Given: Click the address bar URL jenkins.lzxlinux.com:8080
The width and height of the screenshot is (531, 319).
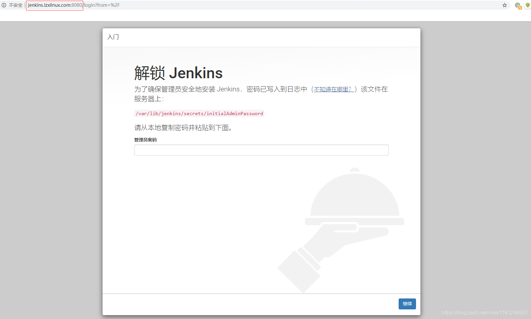Looking at the screenshot, I should coord(55,5).
